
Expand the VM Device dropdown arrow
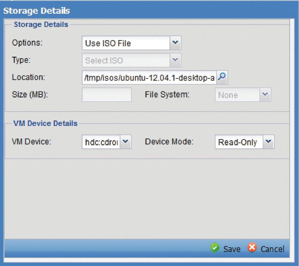pyautogui.click(x=126, y=142)
